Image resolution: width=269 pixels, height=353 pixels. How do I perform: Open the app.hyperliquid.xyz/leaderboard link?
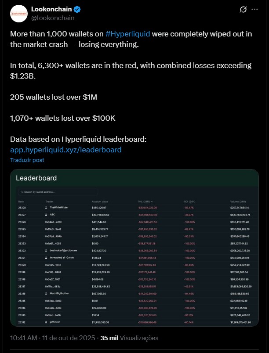pyautogui.click(x=65, y=150)
